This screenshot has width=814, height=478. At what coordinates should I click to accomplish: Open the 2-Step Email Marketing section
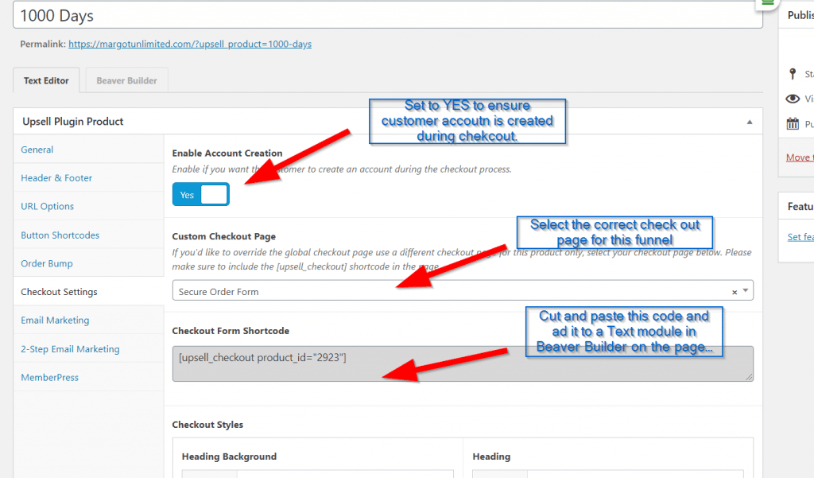click(70, 349)
